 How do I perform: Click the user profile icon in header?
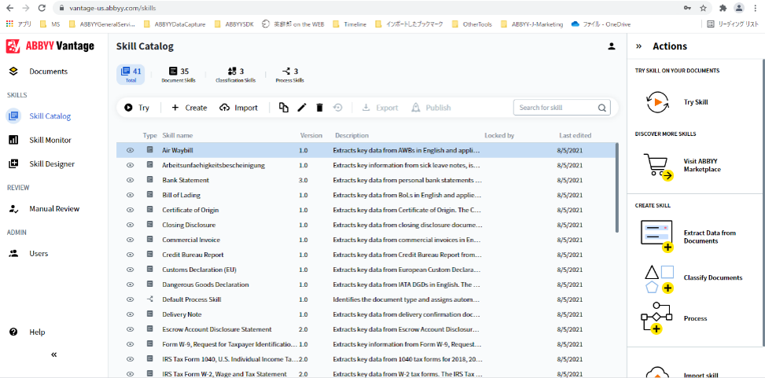(x=612, y=46)
